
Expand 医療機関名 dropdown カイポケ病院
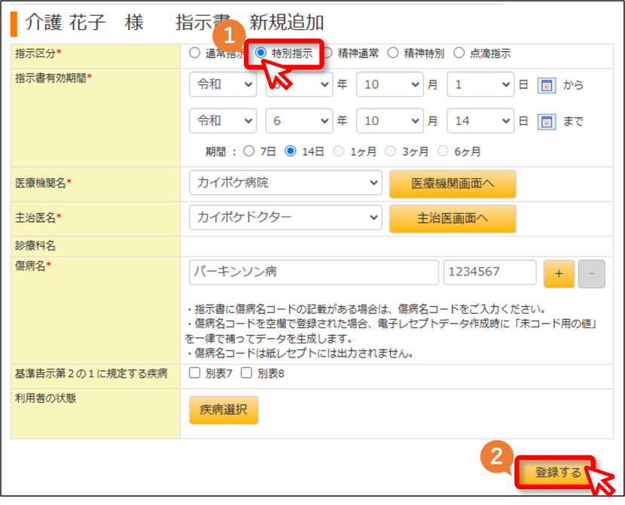click(285, 183)
